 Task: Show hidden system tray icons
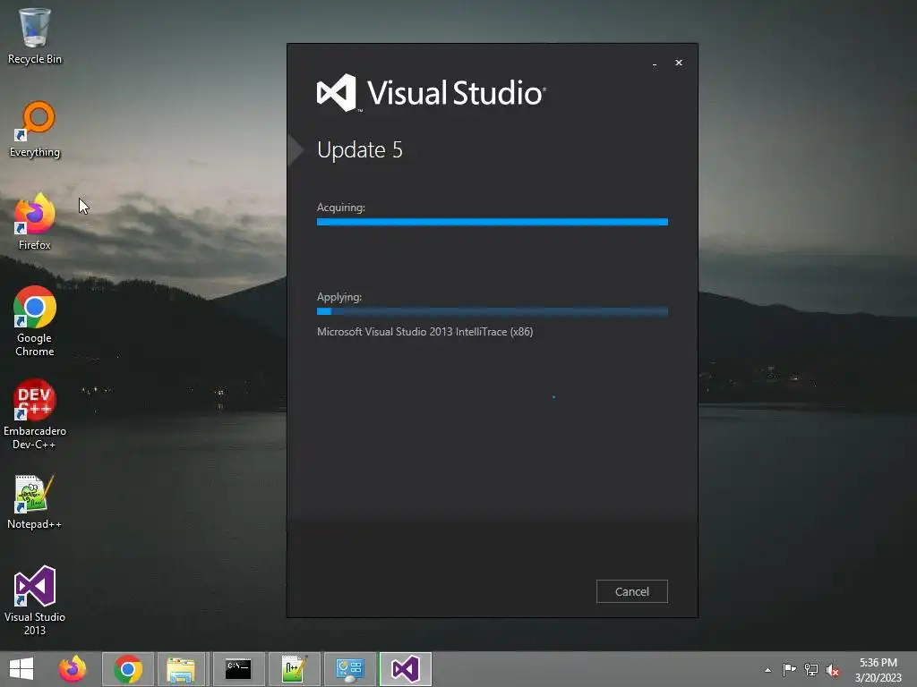coord(767,670)
